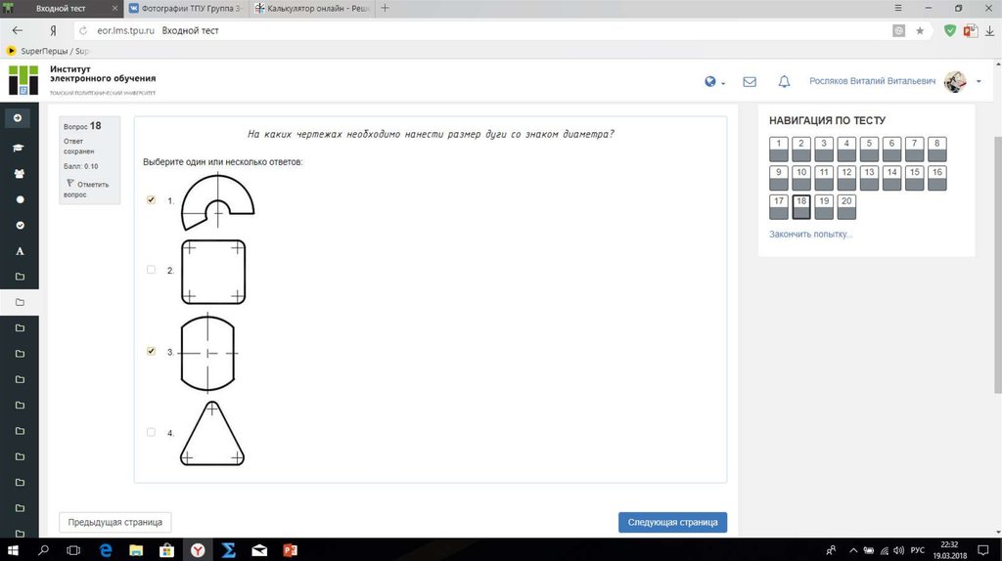Switch to the Входной тест browser tab
Image resolution: width=1002 pixels, height=561 pixels.
(62, 8)
